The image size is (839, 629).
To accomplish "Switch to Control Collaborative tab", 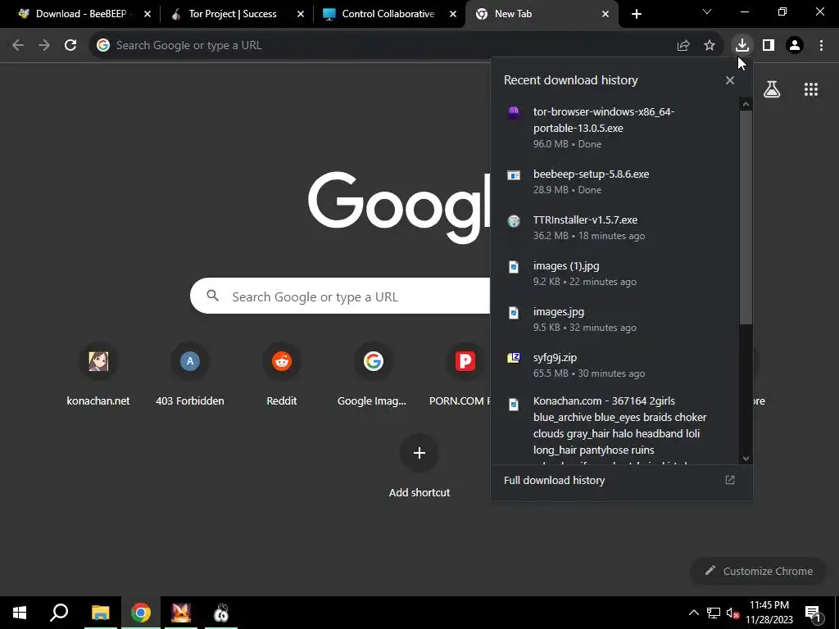I will [388, 14].
